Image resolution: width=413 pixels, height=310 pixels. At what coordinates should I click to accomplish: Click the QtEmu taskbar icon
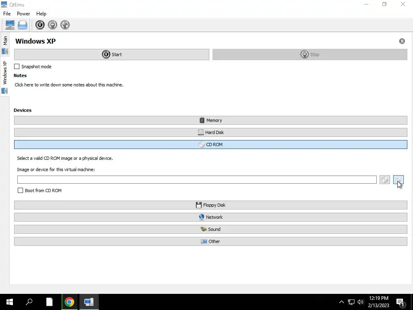click(89, 302)
